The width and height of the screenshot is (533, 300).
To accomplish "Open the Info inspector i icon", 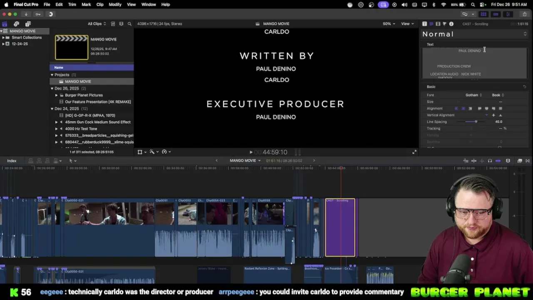I will coord(451,24).
